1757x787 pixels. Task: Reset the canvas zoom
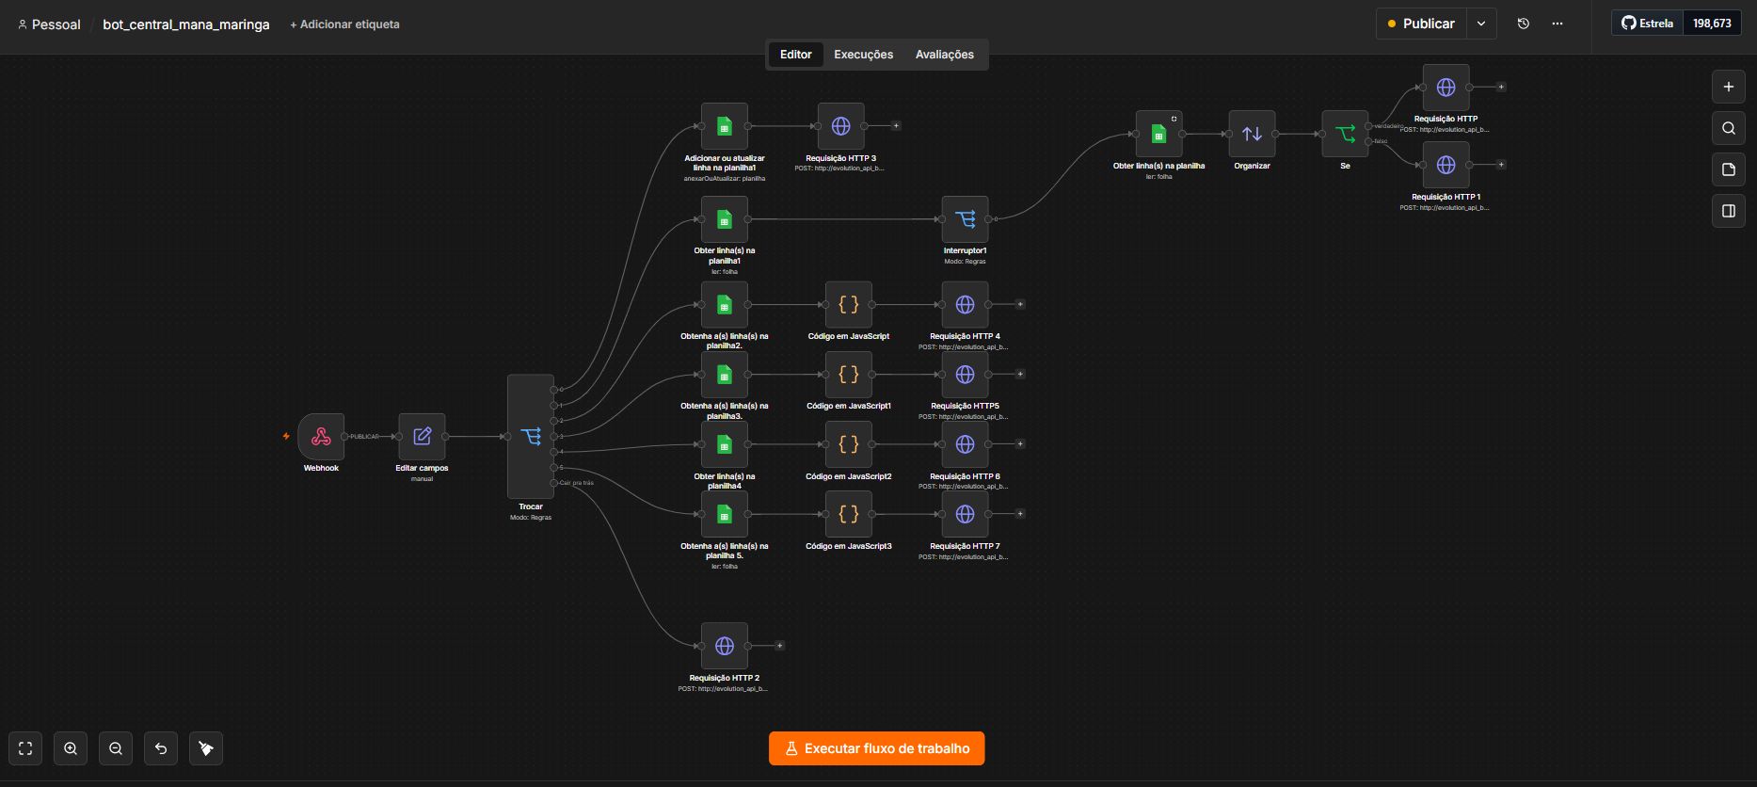coord(161,748)
